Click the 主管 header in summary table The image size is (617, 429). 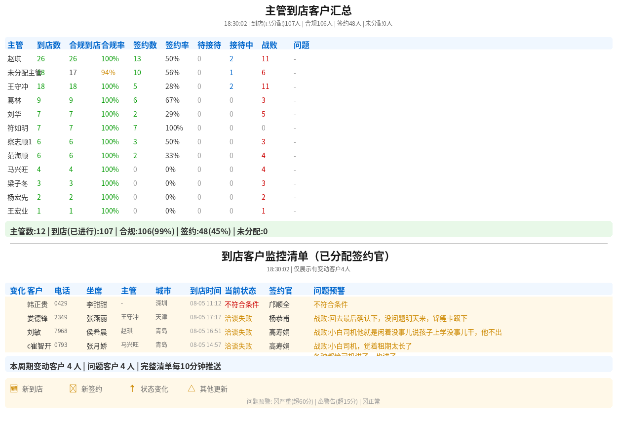pyautogui.click(x=15, y=45)
